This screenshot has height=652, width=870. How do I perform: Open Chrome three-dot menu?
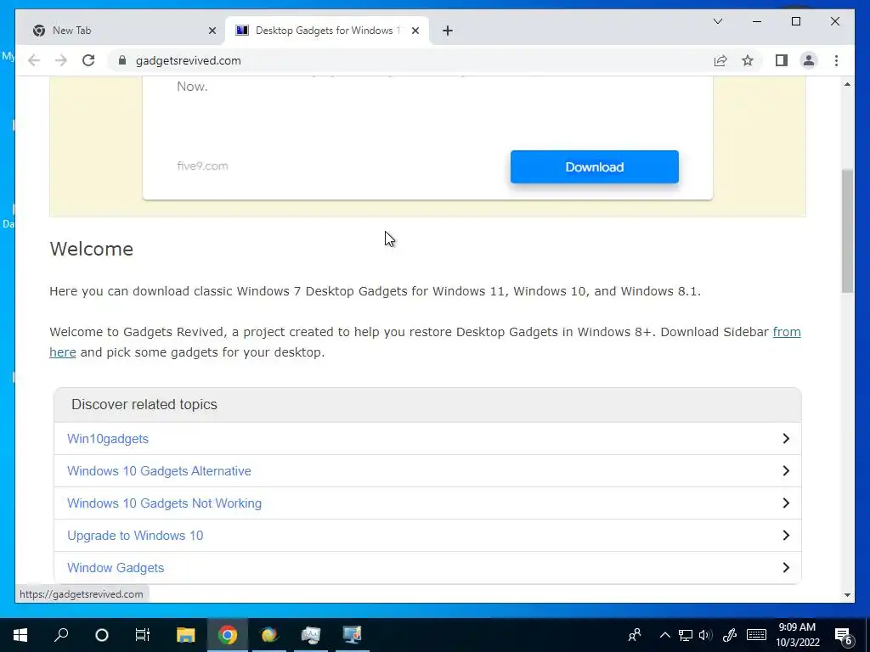[x=836, y=60]
